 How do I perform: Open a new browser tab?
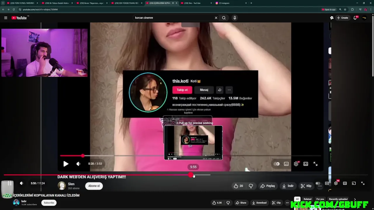[251, 3]
